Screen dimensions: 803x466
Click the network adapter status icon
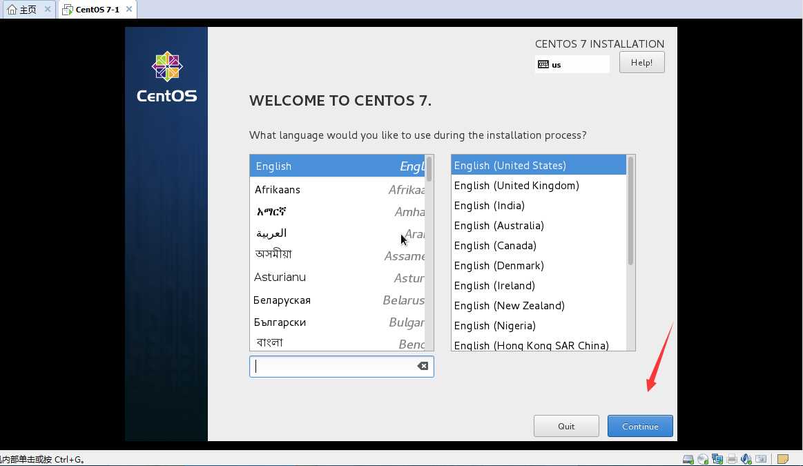click(x=717, y=459)
